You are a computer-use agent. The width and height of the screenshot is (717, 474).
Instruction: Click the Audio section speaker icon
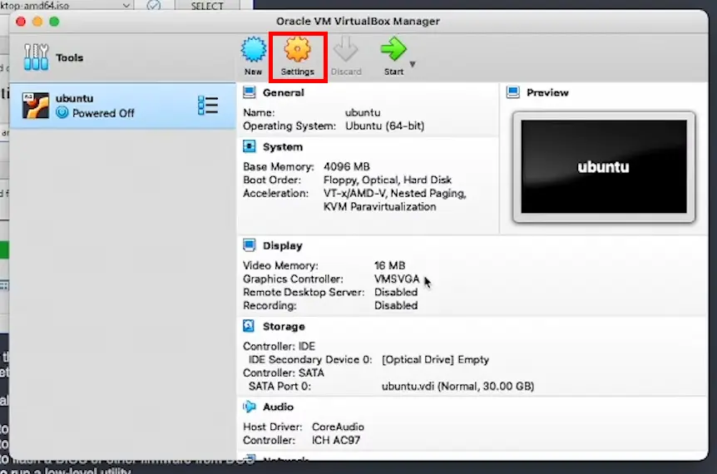(250, 407)
